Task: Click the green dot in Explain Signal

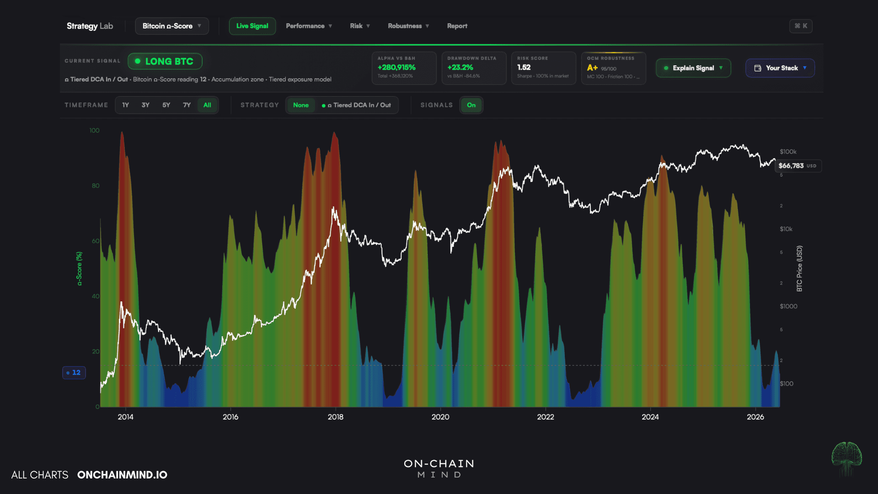Action: pyautogui.click(x=666, y=68)
